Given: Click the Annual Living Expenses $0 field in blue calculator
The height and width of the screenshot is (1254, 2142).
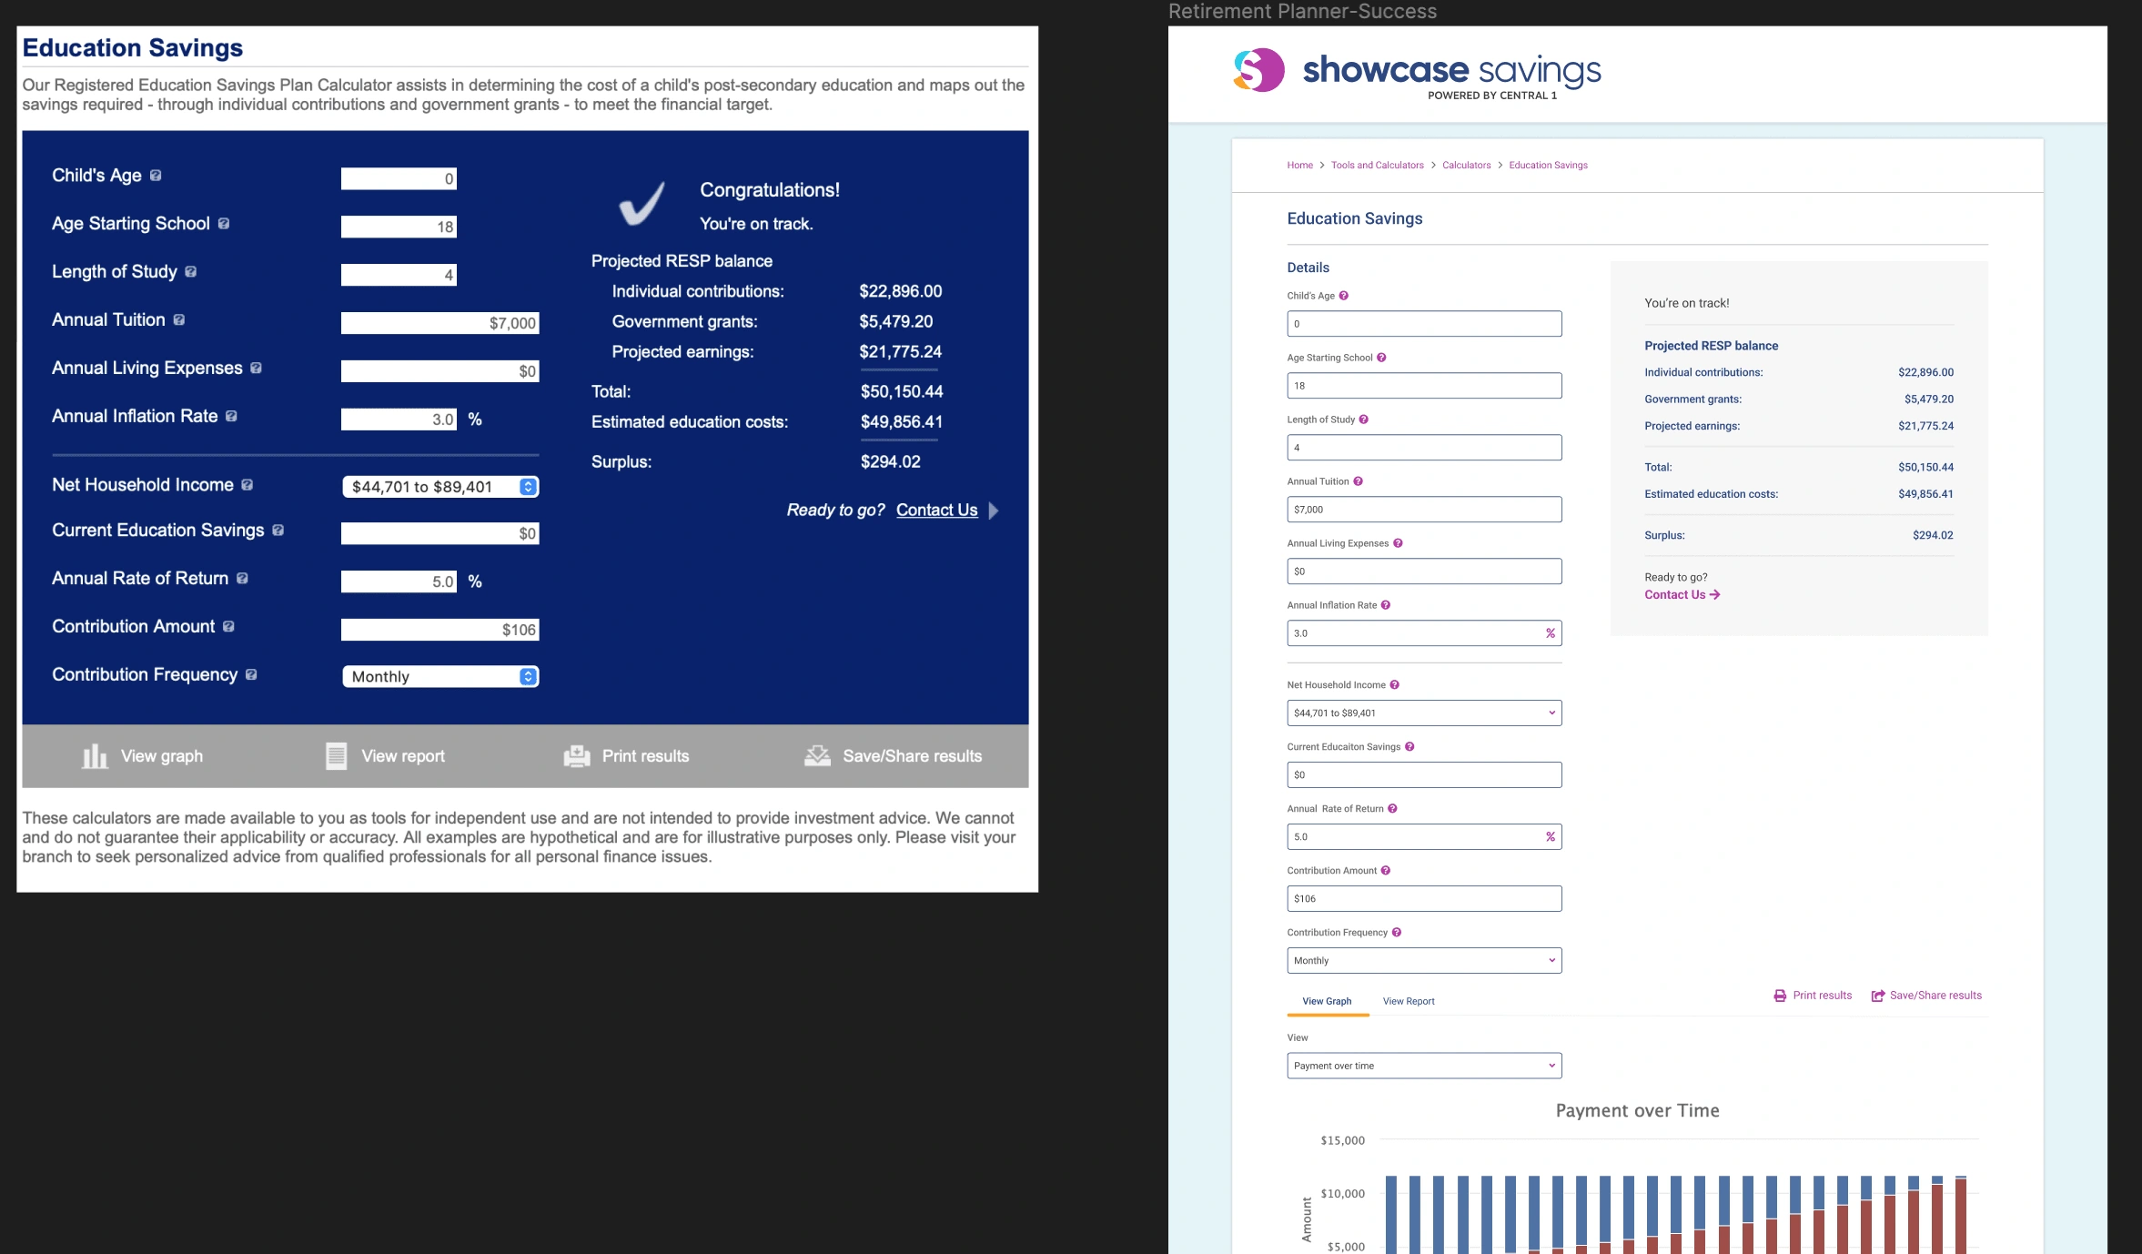Looking at the screenshot, I should point(440,371).
